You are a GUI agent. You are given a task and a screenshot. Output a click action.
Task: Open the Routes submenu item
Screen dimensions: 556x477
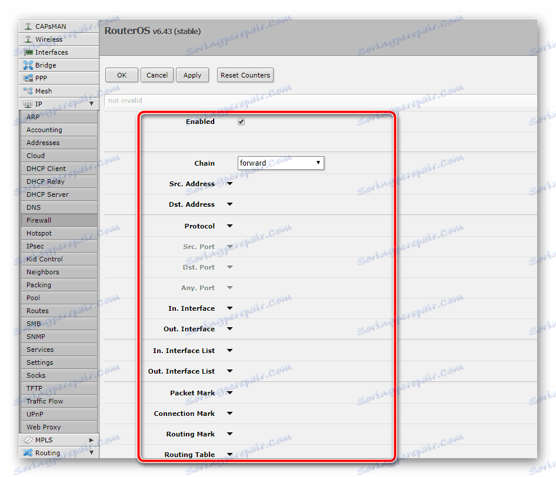pos(59,311)
